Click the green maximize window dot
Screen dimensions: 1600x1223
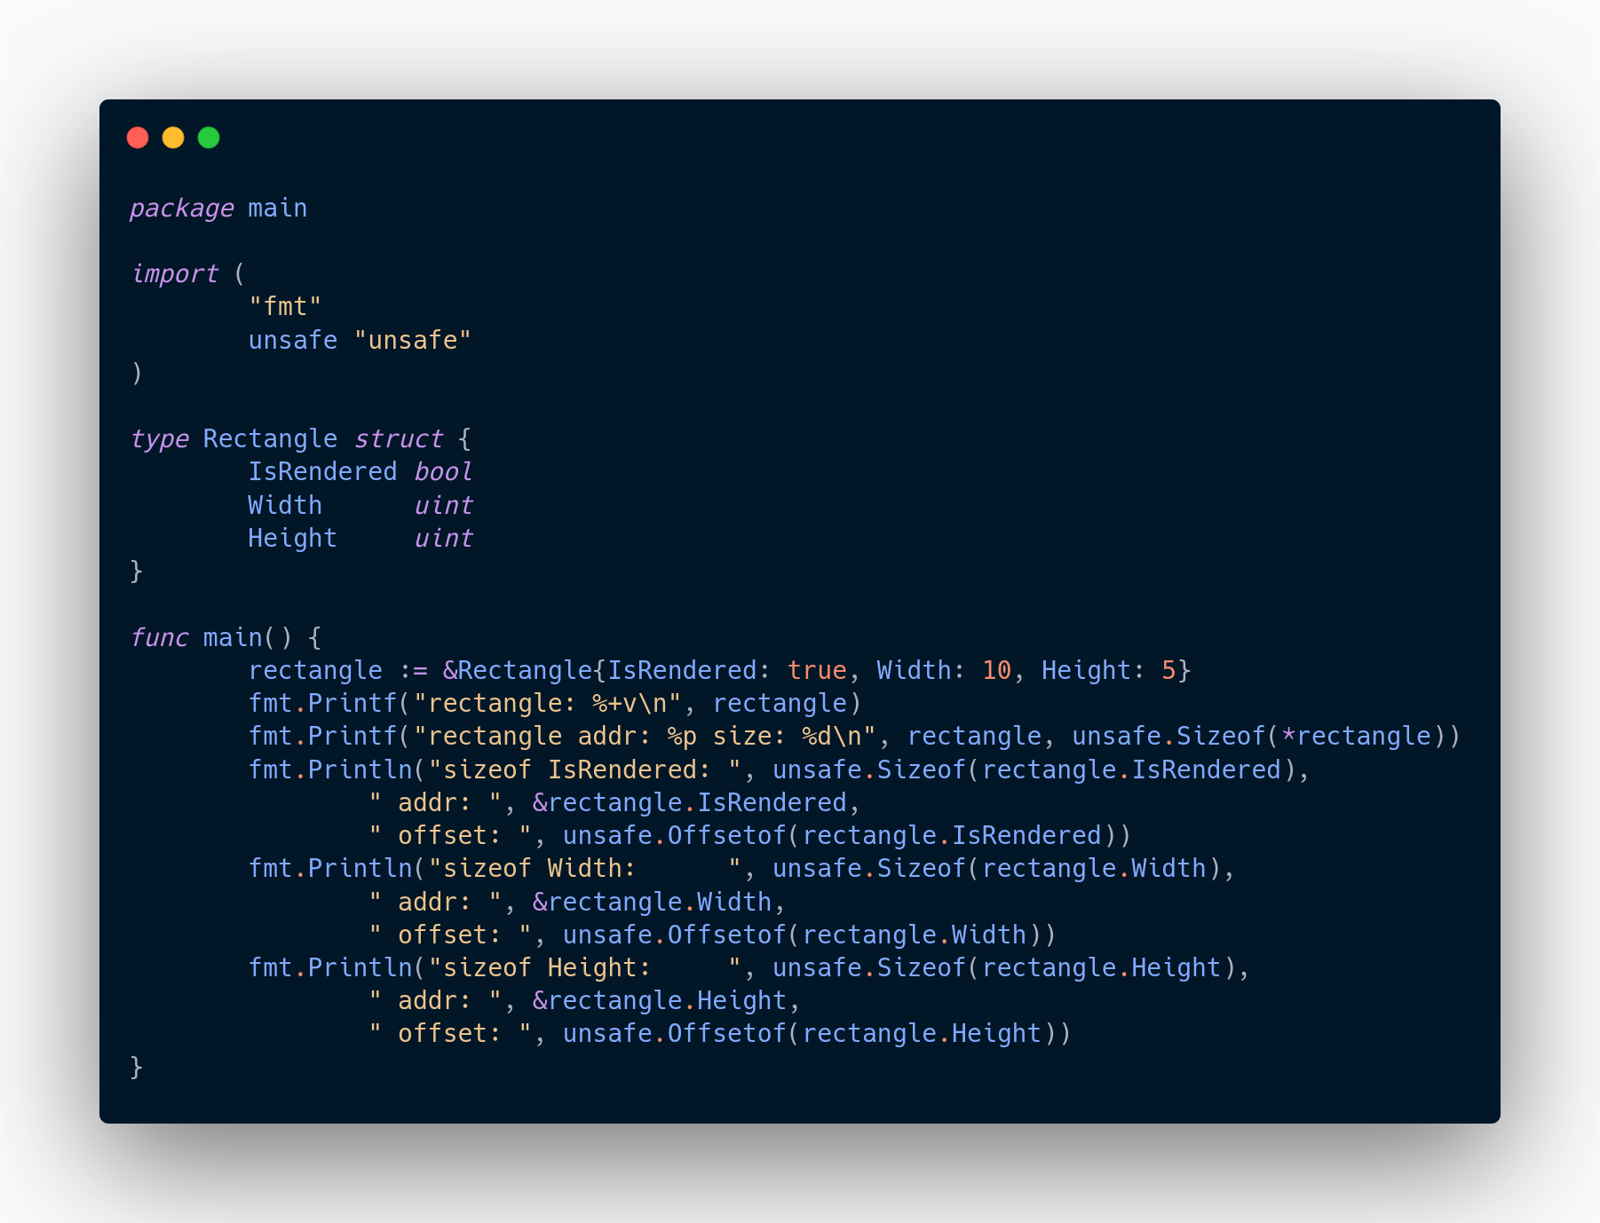point(209,138)
